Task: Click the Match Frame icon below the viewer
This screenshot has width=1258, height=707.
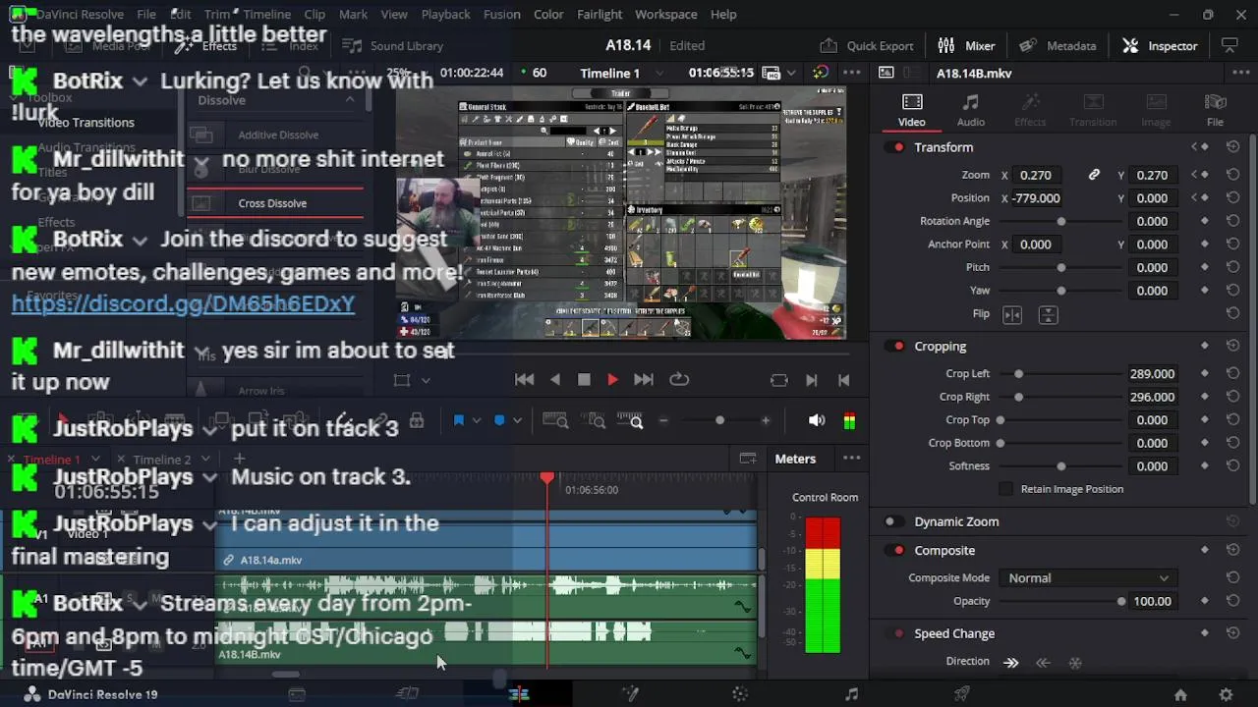Action: tap(779, 380)
